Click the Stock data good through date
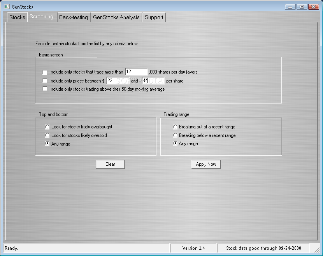 tap(263, 248)
